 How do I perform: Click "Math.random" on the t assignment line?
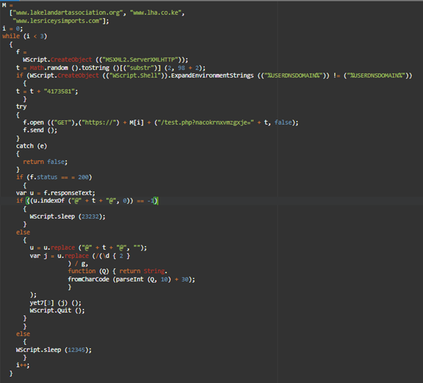(49, 68)
